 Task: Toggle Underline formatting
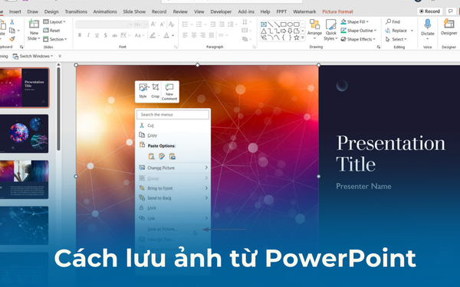click(x=97, y=35)
